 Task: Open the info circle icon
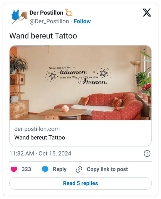coord(147,154)
